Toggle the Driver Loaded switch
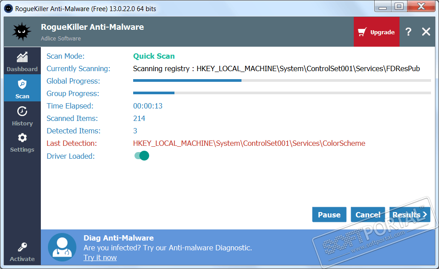Screen dimensions: 439x269 (x=142, y=156)
